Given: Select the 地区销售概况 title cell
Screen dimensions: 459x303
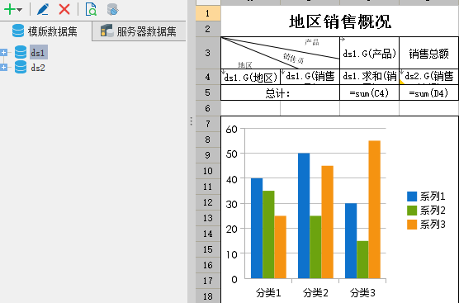Looking at the screenshot, I should pos(339,21).
